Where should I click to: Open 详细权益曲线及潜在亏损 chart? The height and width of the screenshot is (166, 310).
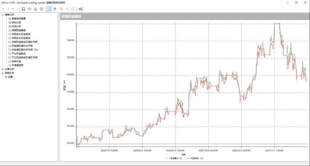click(x=25, y=42)
